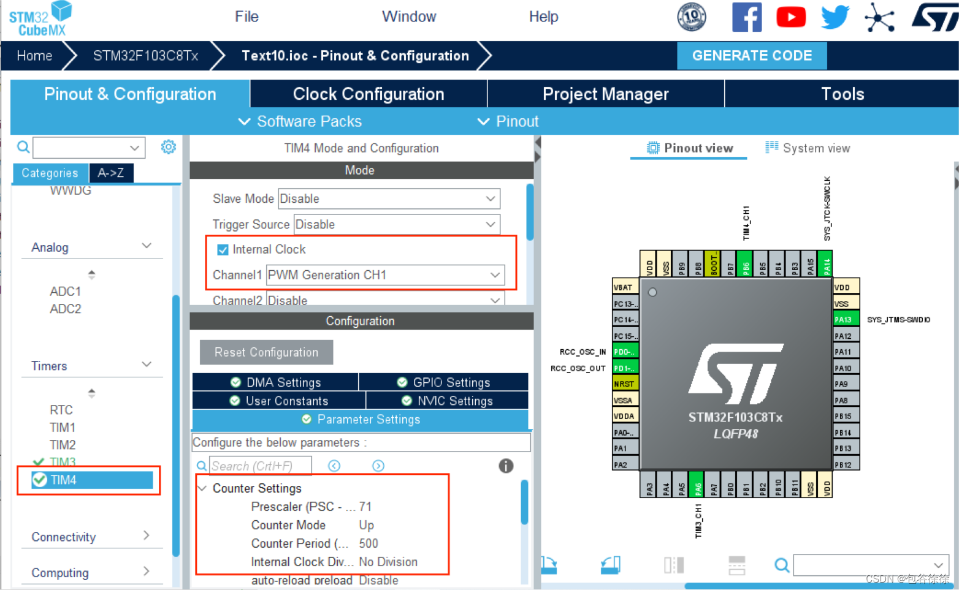Select the PA6 pin on the chip
This screenshot has height=590, width=959.
tap(698, 485)
